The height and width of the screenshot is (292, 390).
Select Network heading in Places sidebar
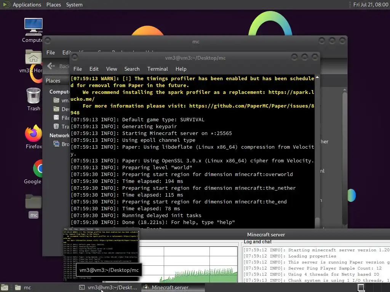59,135
